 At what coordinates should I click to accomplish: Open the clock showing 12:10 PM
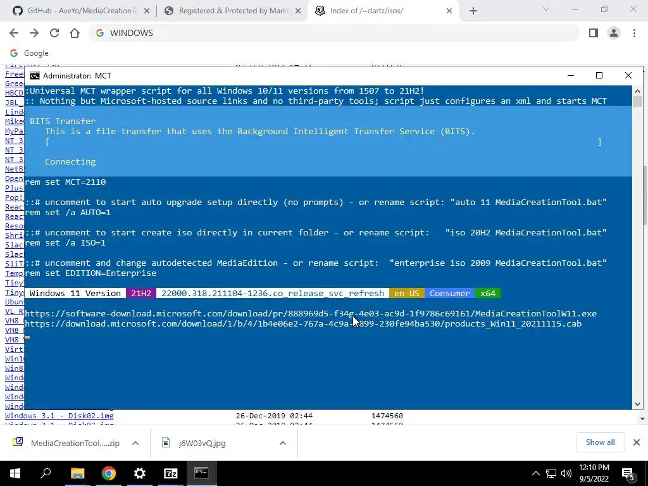click(x=594, y=473)
